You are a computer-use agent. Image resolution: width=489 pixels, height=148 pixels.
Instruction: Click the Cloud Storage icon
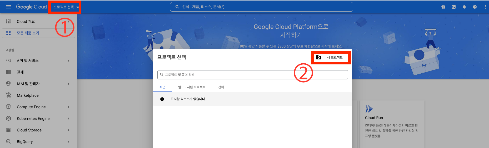coord(8,130)
